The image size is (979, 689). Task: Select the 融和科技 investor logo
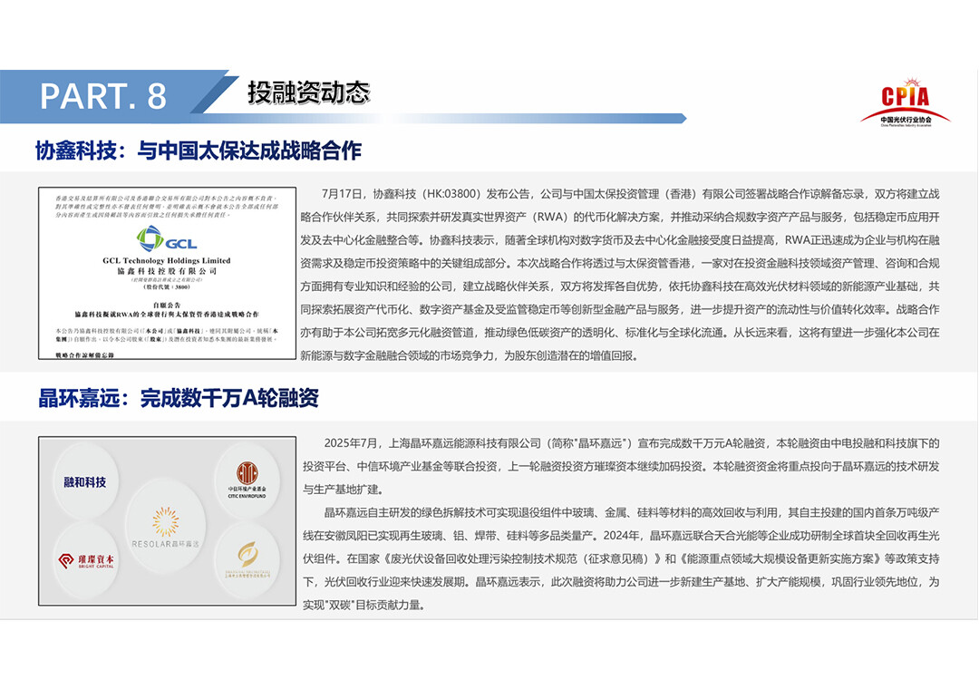click(84, 481)
